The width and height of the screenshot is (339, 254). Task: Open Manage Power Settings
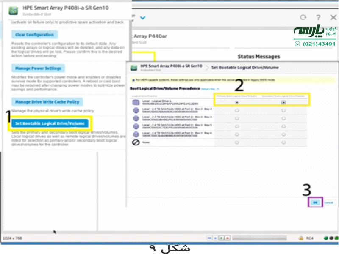click(x=38, y=68)
